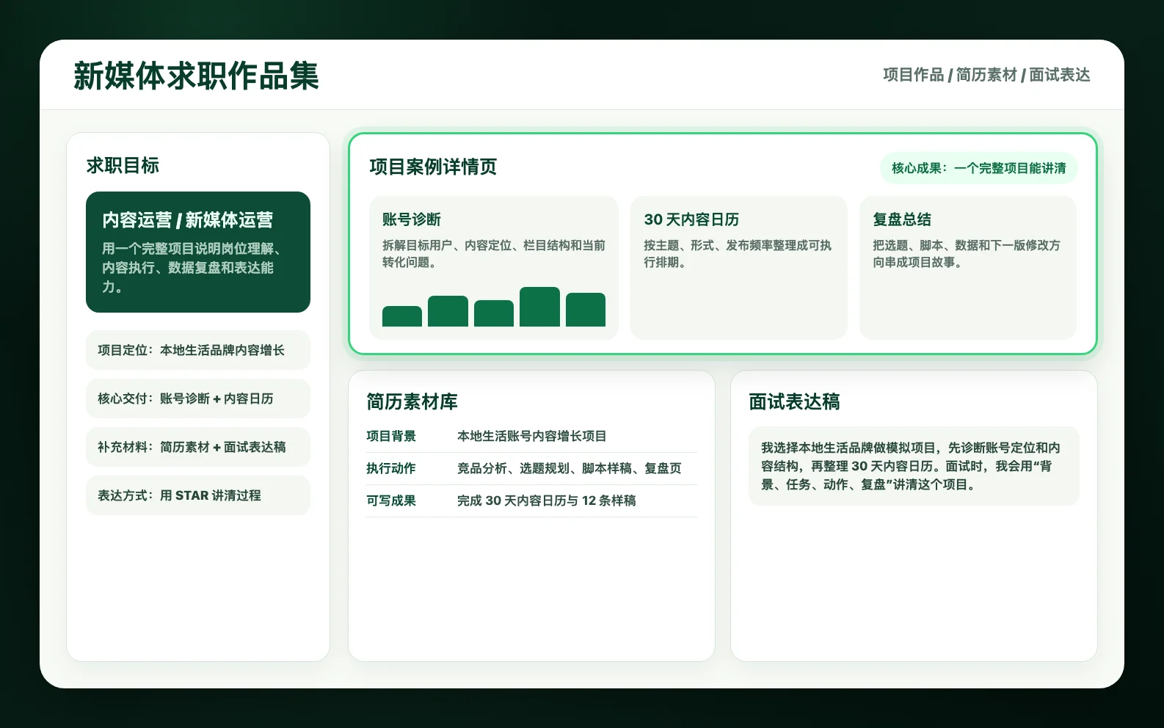The height and width of the screenshot is (728, 1164).
Task: Click the 可写成果 row label
Action: (x=391, y=500)
